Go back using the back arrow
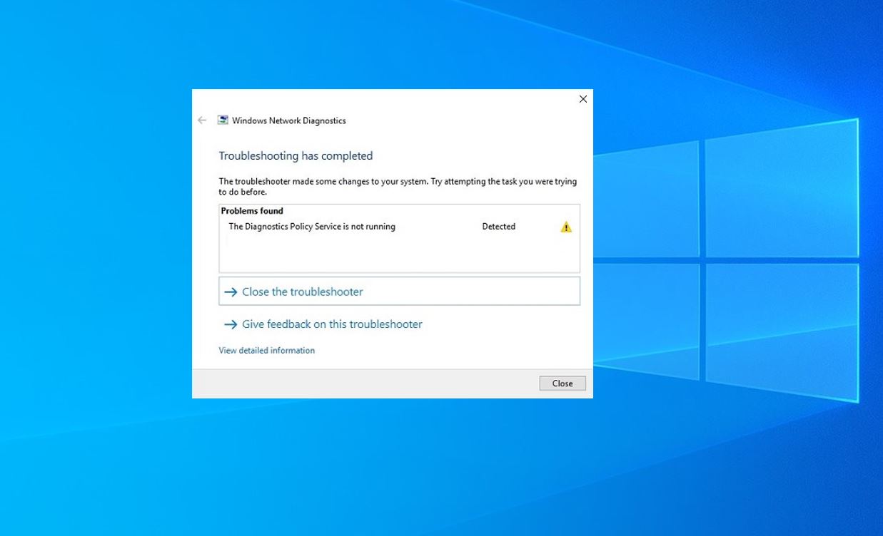 202,120
